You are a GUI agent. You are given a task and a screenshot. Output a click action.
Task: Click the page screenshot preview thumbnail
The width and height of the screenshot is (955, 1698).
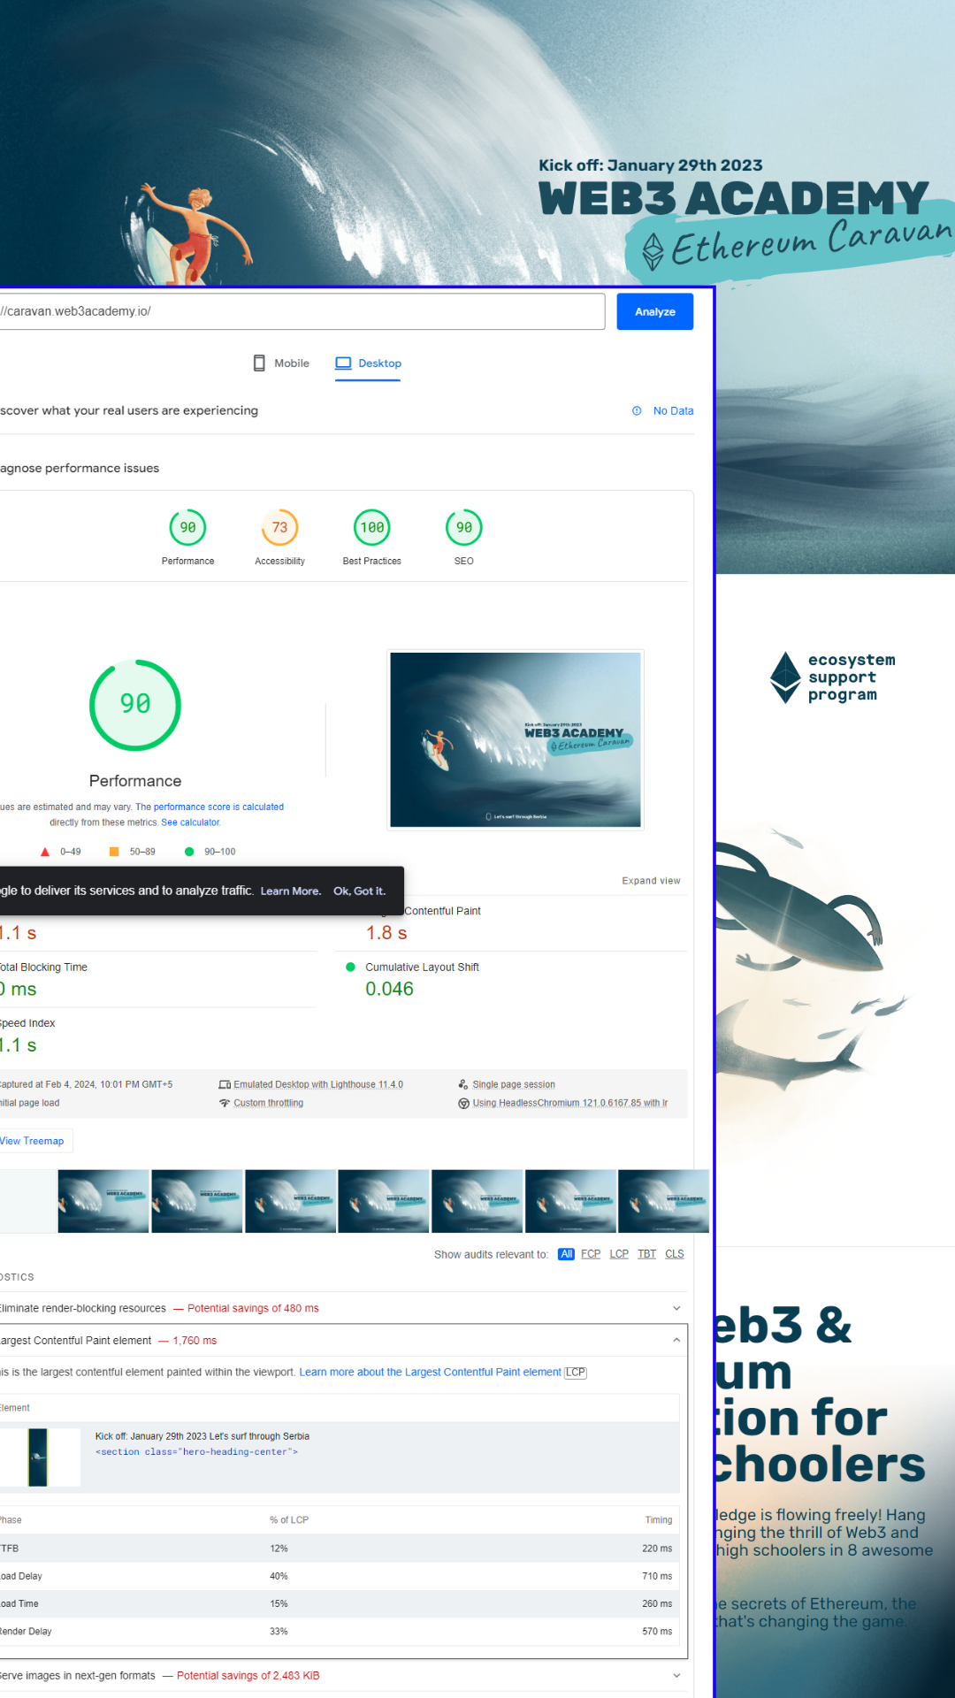(x=516, y=740)
